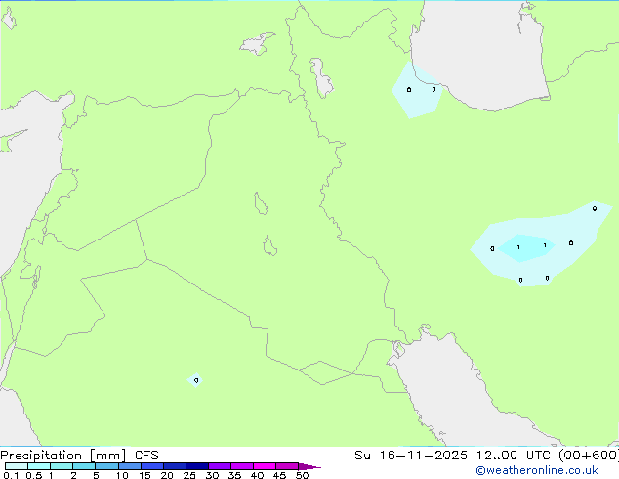
Task: Pick the 1–2 mm legend swatch
Action: click(x=62, y=466)
